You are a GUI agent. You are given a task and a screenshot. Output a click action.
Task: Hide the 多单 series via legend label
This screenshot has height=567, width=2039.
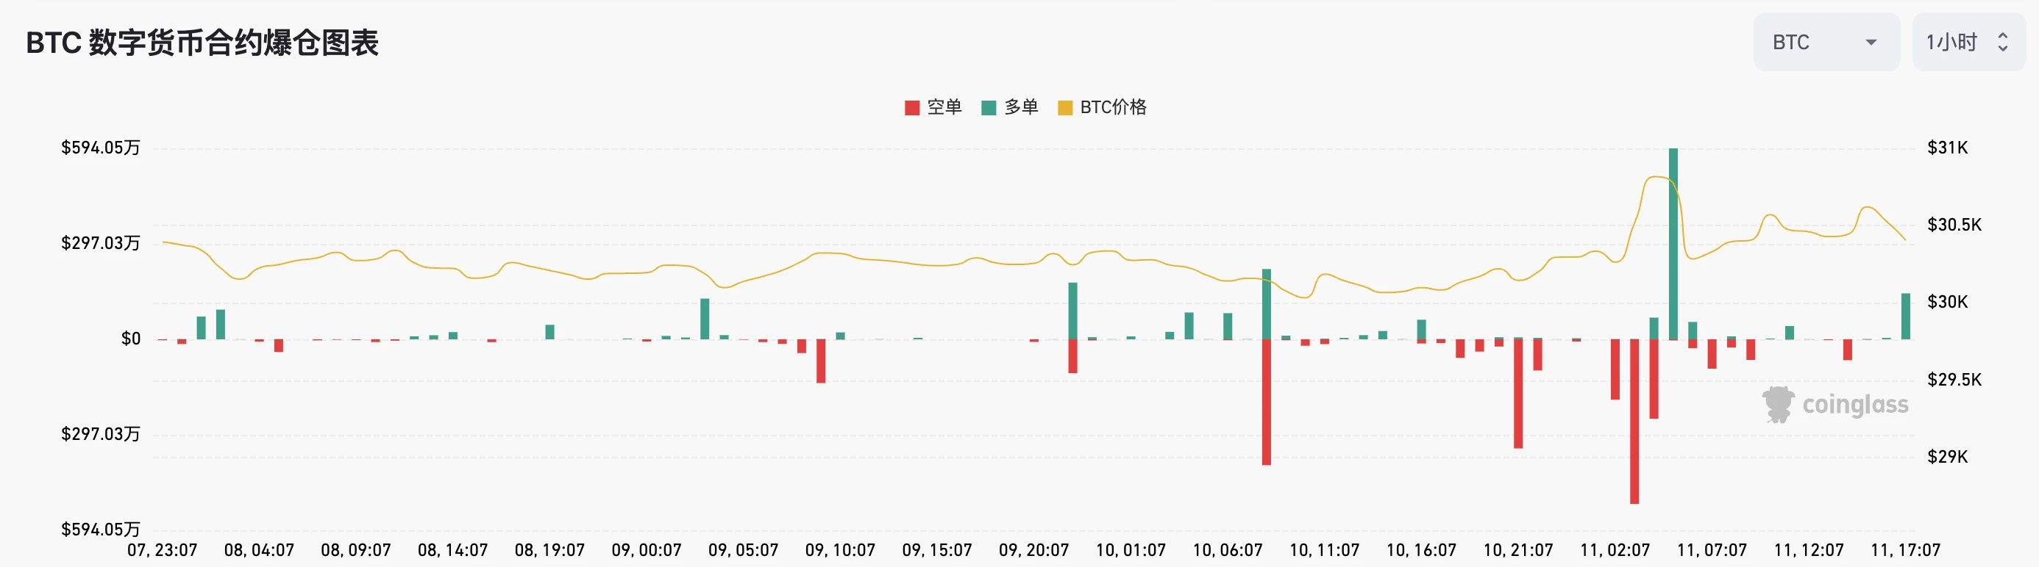coord(1021,107)
